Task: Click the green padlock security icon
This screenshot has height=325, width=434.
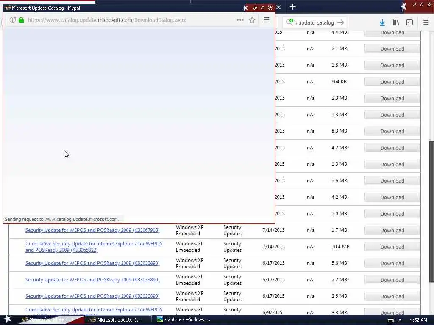Action: click(x=21, y=20)
